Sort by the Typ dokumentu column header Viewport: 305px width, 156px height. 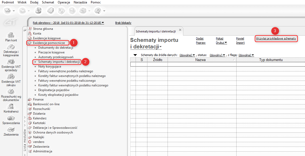pyautogui.click(x=271, y=60)
